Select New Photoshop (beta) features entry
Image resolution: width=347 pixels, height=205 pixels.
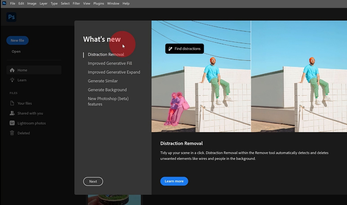(x=108, y=101)
